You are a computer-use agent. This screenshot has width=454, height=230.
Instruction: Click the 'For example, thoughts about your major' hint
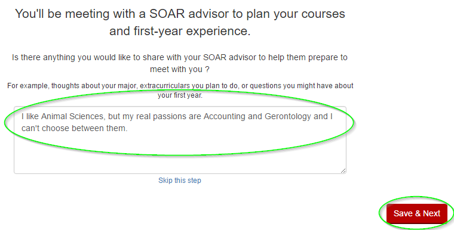point(180,86)
